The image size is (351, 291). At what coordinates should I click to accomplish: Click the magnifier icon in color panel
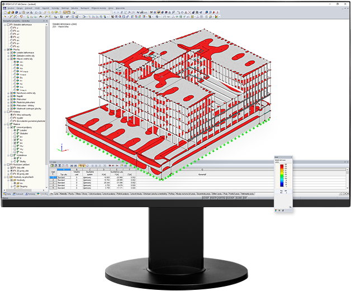click(x=290, y=208)
